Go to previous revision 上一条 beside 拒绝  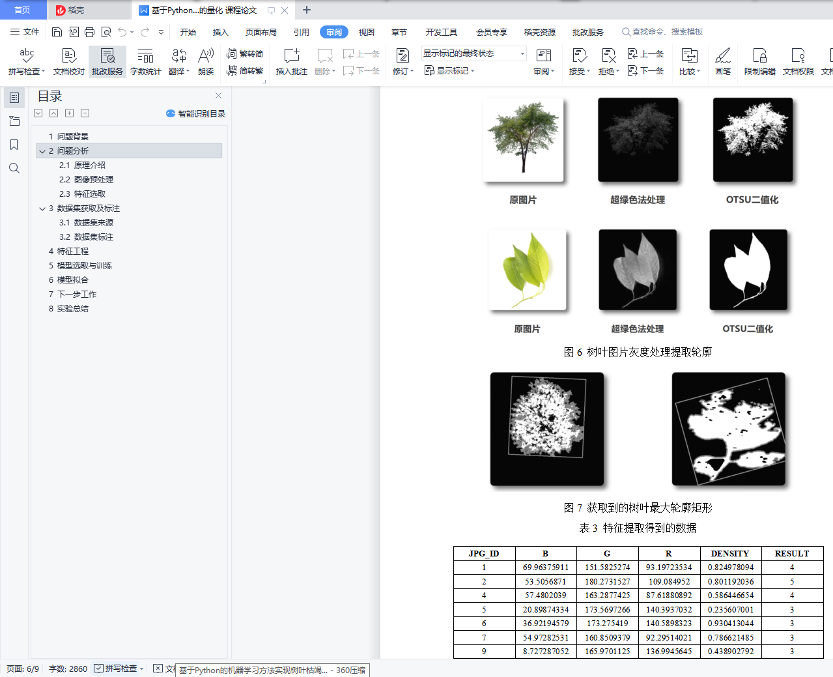(x=645, y=53)
